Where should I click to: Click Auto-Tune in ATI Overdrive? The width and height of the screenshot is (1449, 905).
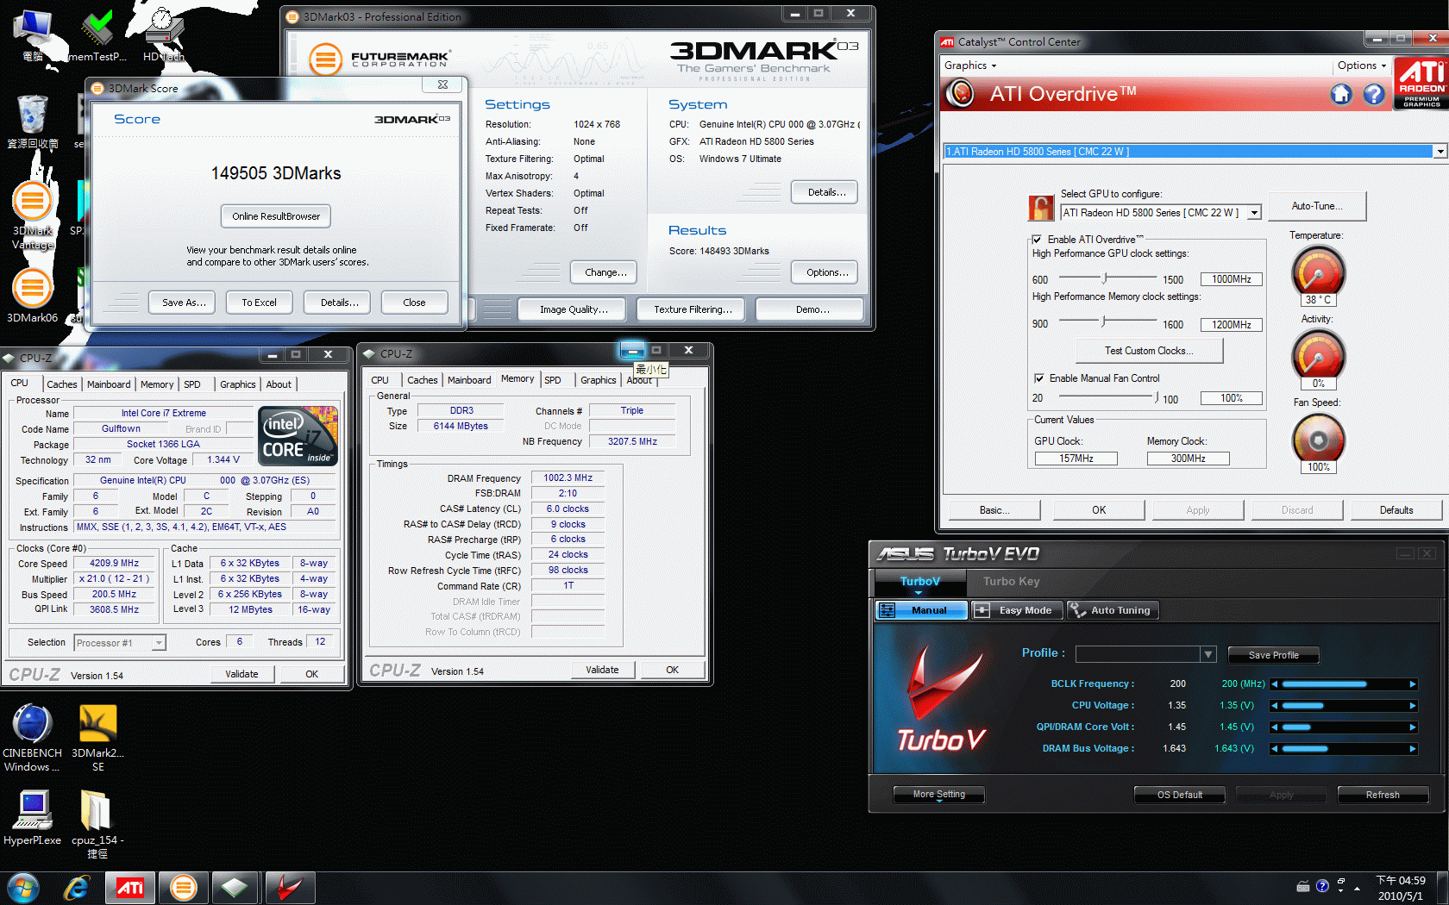click(x=1317, y=206)
